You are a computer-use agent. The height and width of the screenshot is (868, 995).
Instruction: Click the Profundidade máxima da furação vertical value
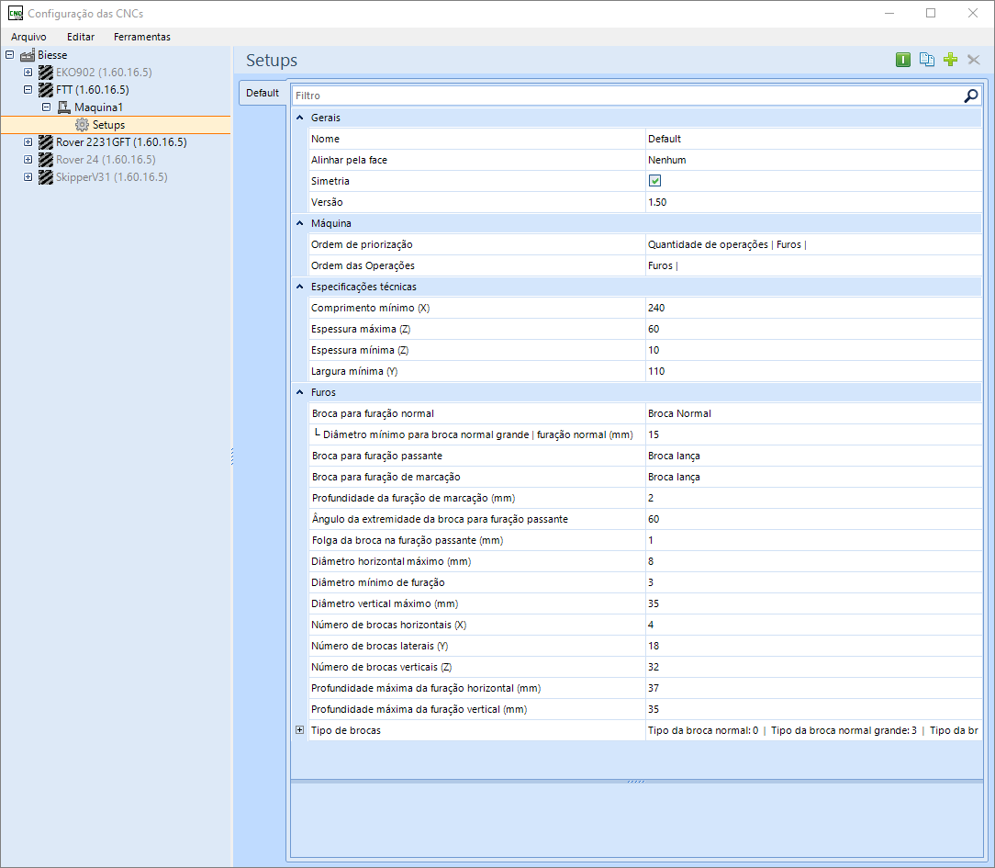(813, 709)
